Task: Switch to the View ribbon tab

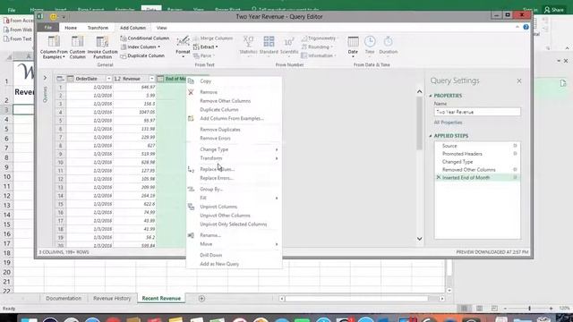Action: click(161, 28)
